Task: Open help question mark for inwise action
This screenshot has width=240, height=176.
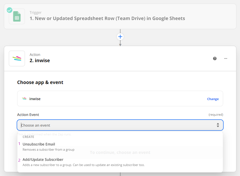Action: (x=215, y=58)
